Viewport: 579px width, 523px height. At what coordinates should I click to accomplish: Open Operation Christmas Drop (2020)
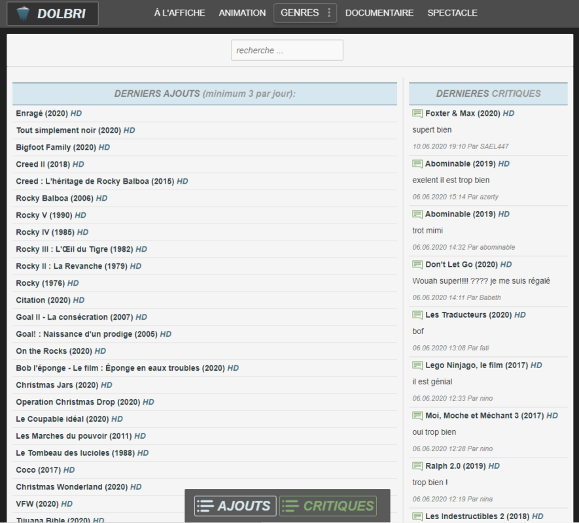pos(85,402)
